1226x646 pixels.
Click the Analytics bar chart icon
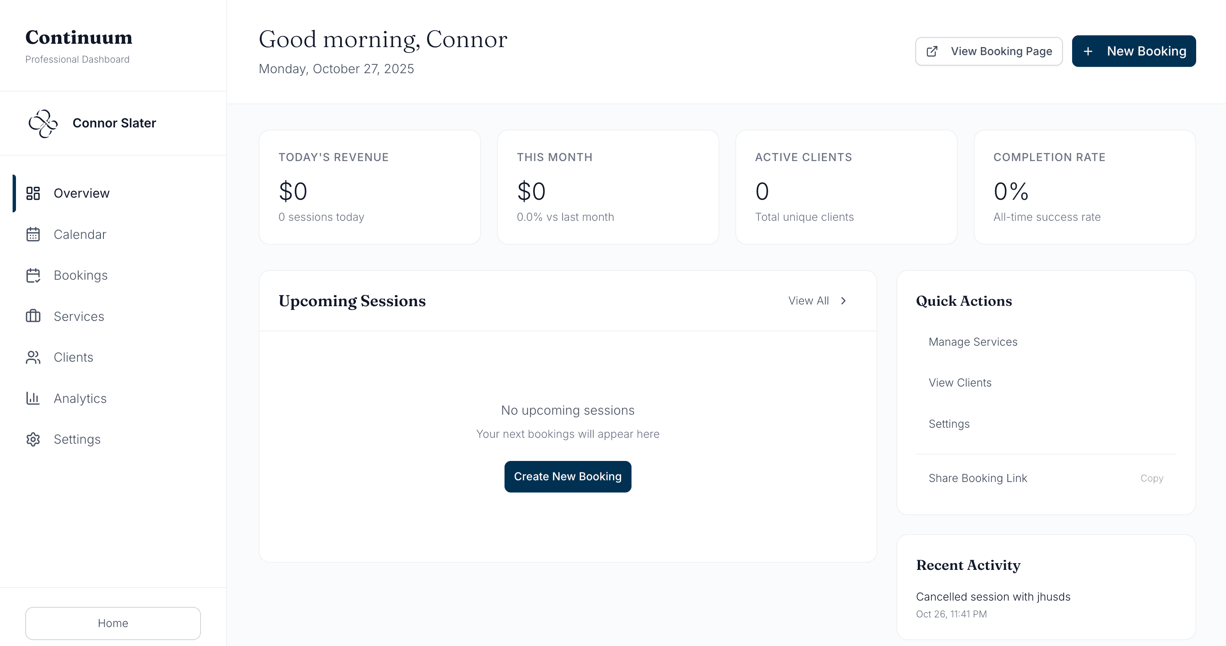[x=33, y=398]
